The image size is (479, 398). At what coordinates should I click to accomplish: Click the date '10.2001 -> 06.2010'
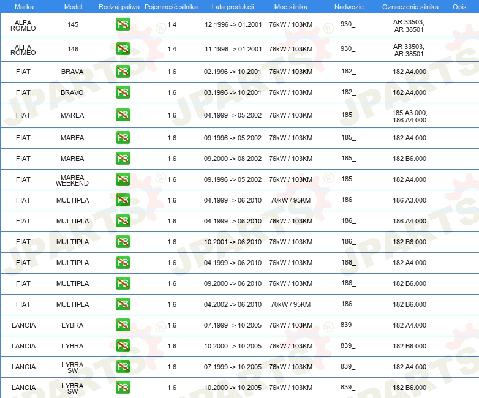click(233, 242)
